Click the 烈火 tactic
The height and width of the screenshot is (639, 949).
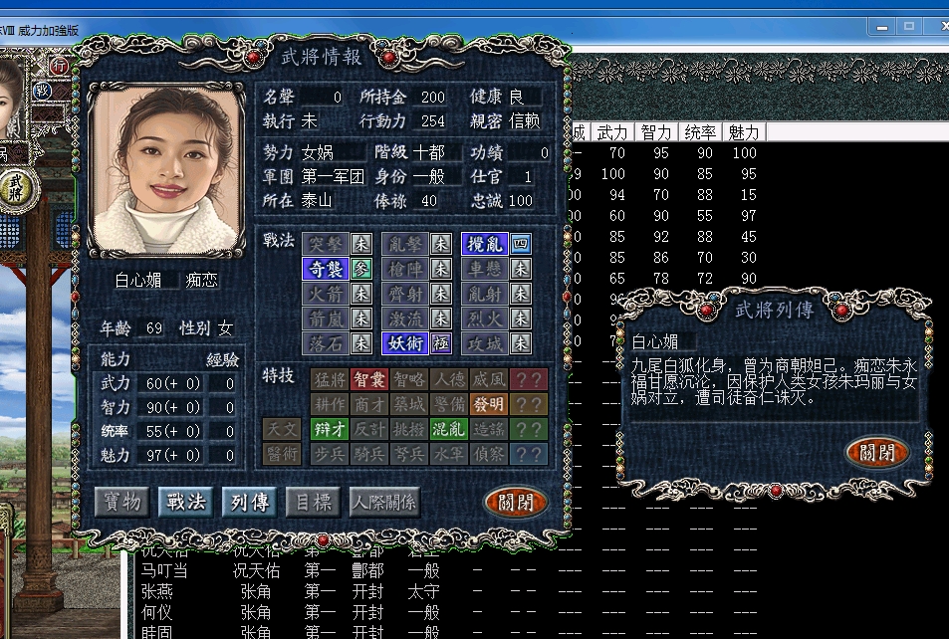tap(485, 319)
